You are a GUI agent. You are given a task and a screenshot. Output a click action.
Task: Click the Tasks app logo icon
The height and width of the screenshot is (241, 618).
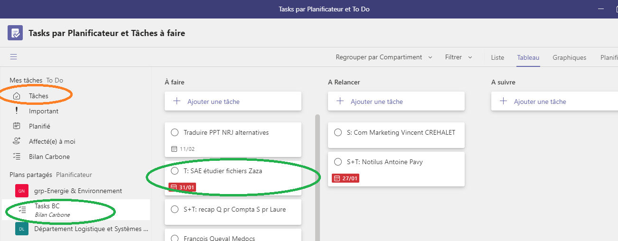click(15, 33)
